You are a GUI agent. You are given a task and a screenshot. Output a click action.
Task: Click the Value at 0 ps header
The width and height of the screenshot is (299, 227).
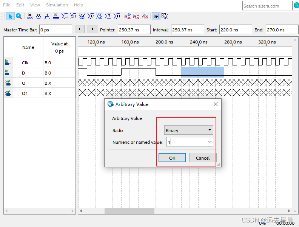[x=59, y=47]
